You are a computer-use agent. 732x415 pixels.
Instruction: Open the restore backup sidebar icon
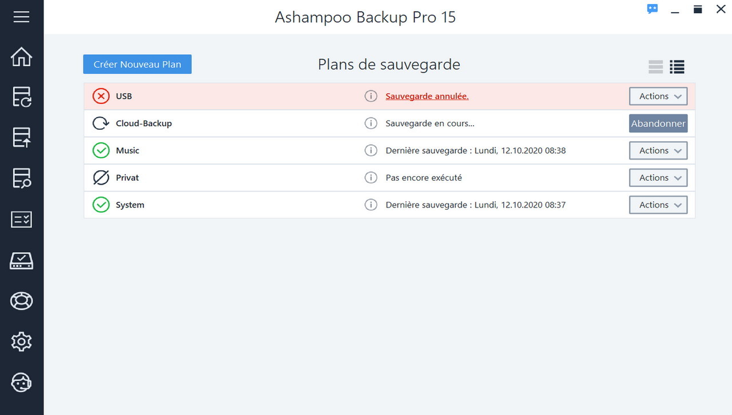[x=21, y=138]
